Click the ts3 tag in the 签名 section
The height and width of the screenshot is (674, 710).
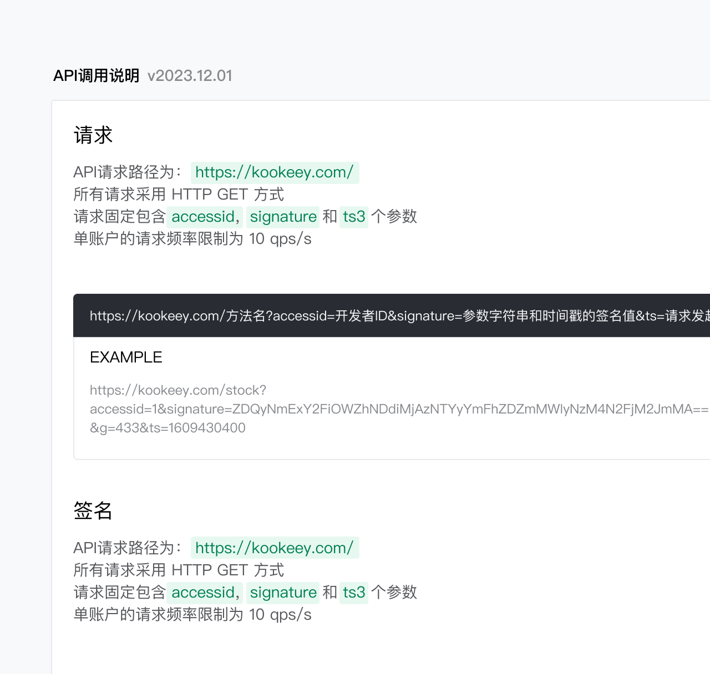tap(354, 593)
